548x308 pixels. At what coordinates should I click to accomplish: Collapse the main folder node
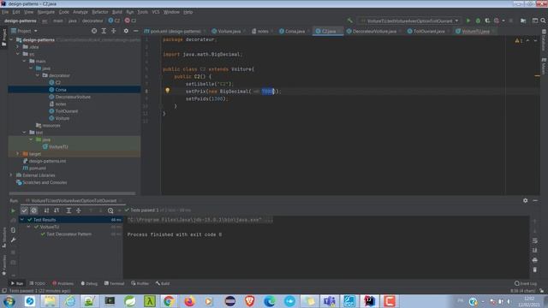pos(25,61)
